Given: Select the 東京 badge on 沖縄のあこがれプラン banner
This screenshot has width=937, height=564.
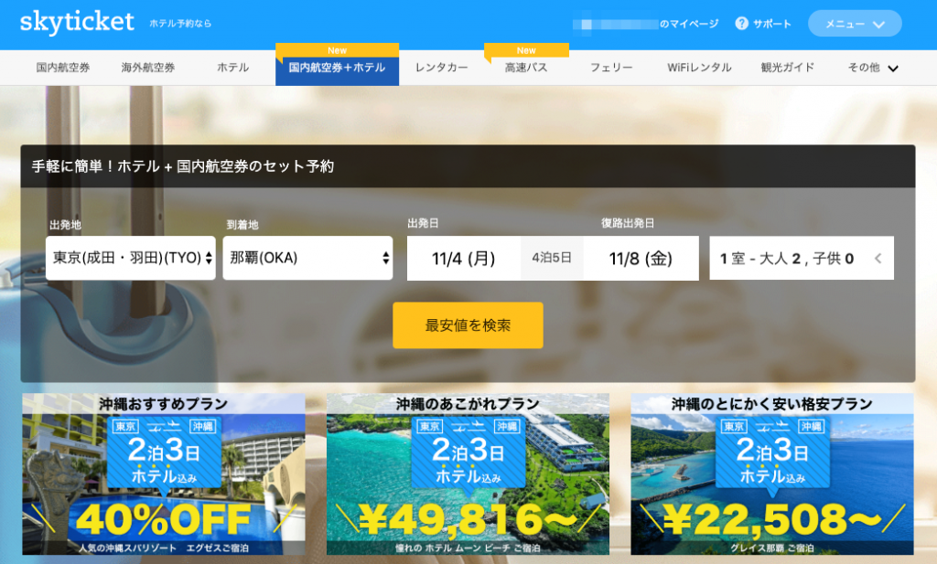Looking at the screenshot, I should [429, 426].
